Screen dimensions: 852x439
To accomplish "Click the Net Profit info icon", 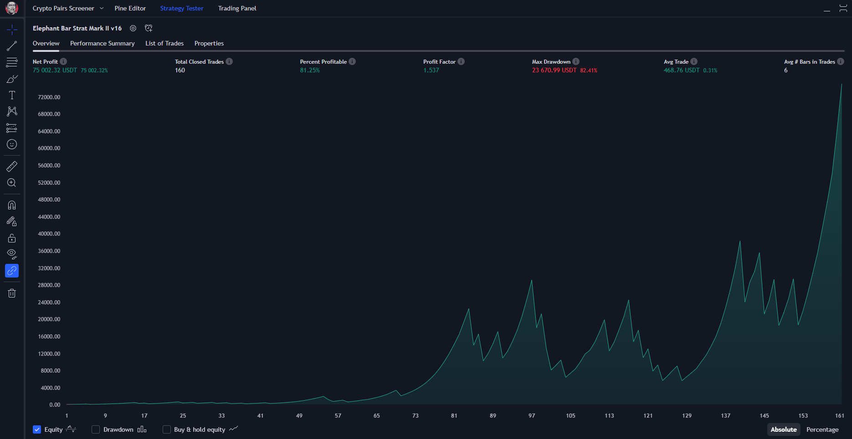I will [63, 61].
